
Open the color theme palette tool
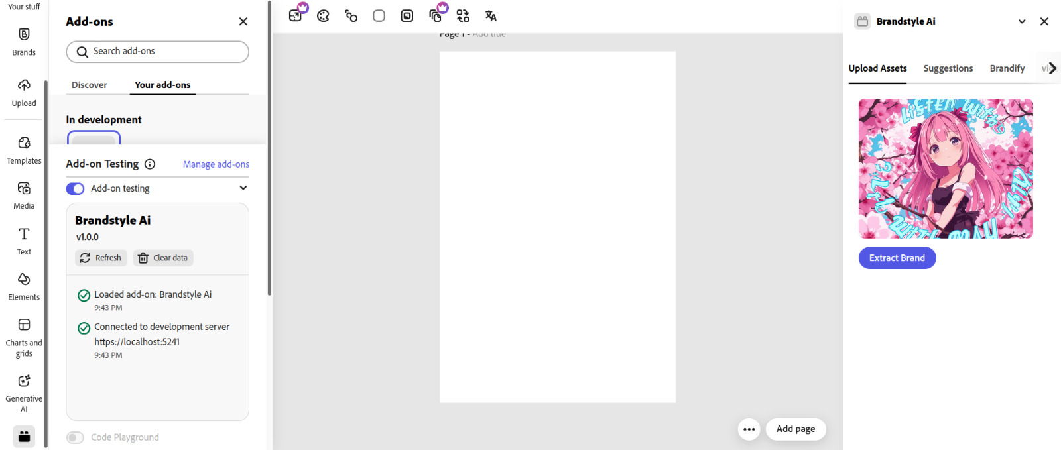[x=323, y=16]
